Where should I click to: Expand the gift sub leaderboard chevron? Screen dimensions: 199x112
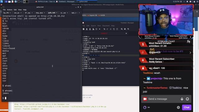pos(190,53)
